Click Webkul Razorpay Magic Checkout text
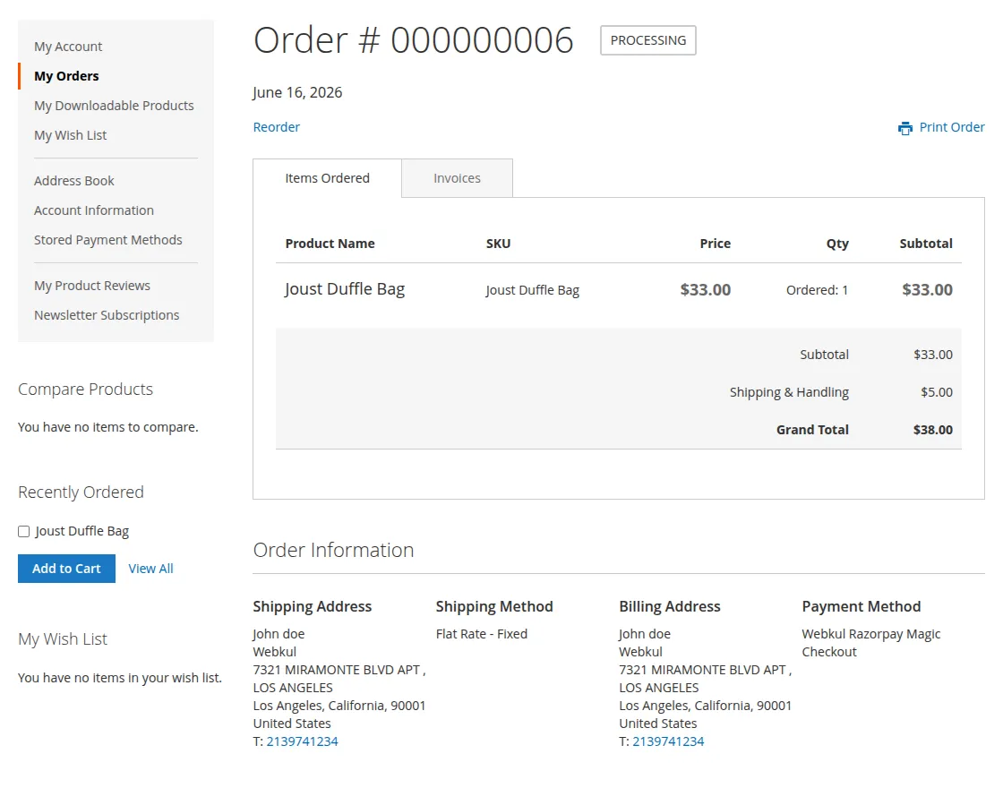1003x788 pixels. (x=871, y=643)
